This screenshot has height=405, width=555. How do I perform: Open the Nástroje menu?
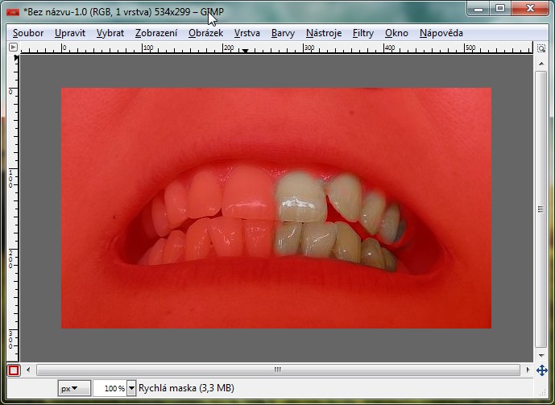coord(324,33)
